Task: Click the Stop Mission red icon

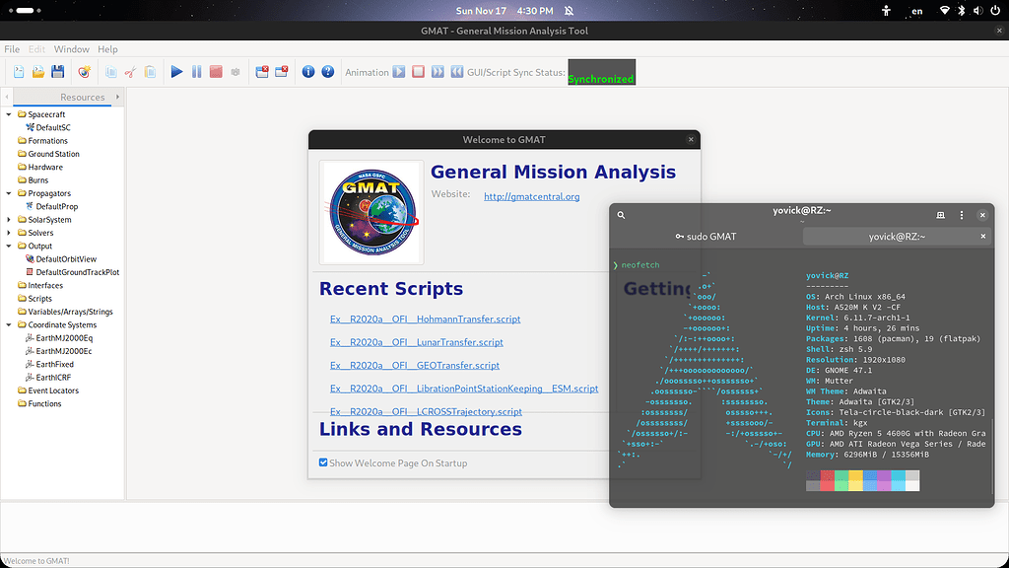Action: 216,71
